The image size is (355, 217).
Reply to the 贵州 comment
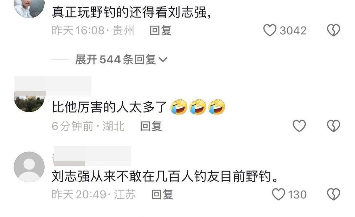[161, 30]
